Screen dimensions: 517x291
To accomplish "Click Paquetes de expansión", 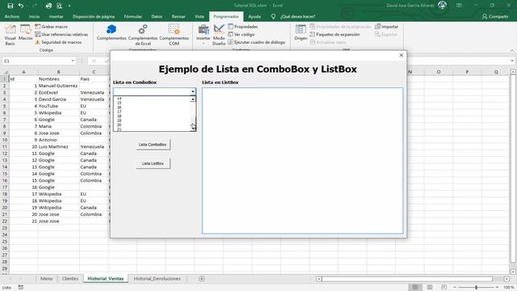I will coord(335,34).
